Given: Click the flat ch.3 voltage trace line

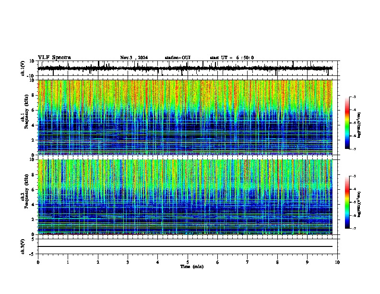Looking at the screenshot, I should (x=185, y=246).
